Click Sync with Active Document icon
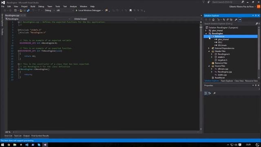 (x=224, y=20)
